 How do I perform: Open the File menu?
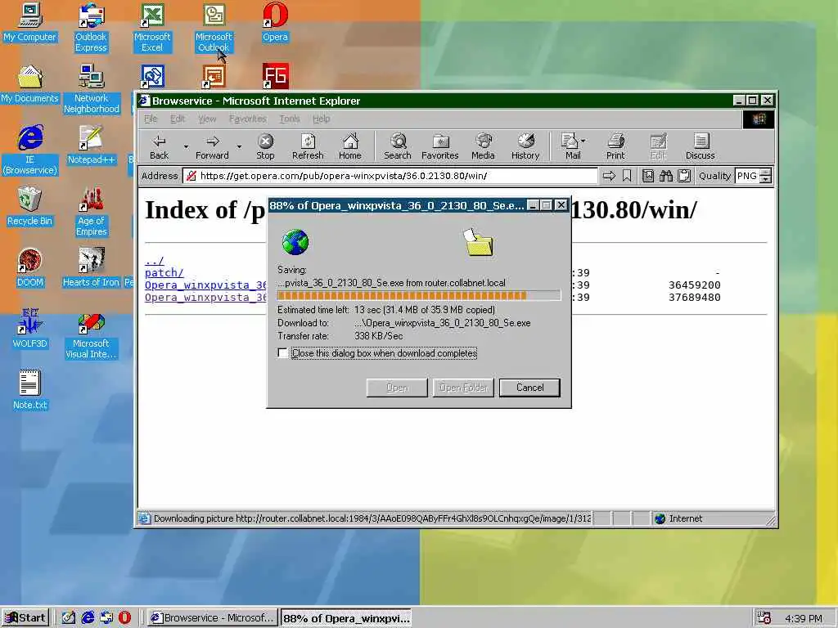[x=151, y=119]
